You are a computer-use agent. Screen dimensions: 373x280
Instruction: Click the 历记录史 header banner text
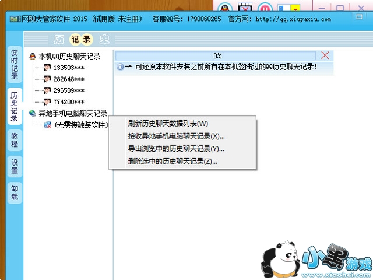click(82, 40)
